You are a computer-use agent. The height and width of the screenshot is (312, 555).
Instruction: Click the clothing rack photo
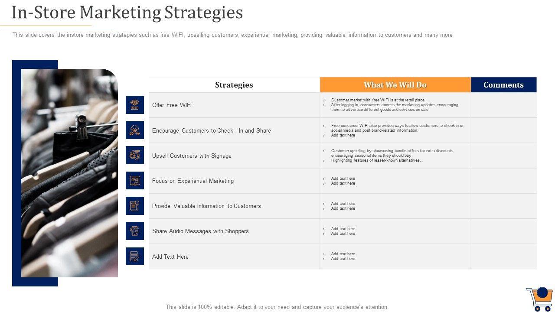coord(69,173)
